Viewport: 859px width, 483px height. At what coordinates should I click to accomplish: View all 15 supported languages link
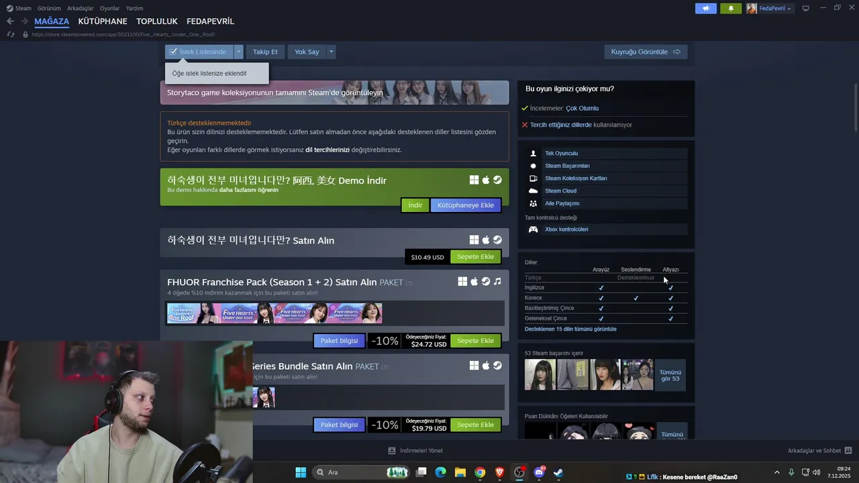570,329
